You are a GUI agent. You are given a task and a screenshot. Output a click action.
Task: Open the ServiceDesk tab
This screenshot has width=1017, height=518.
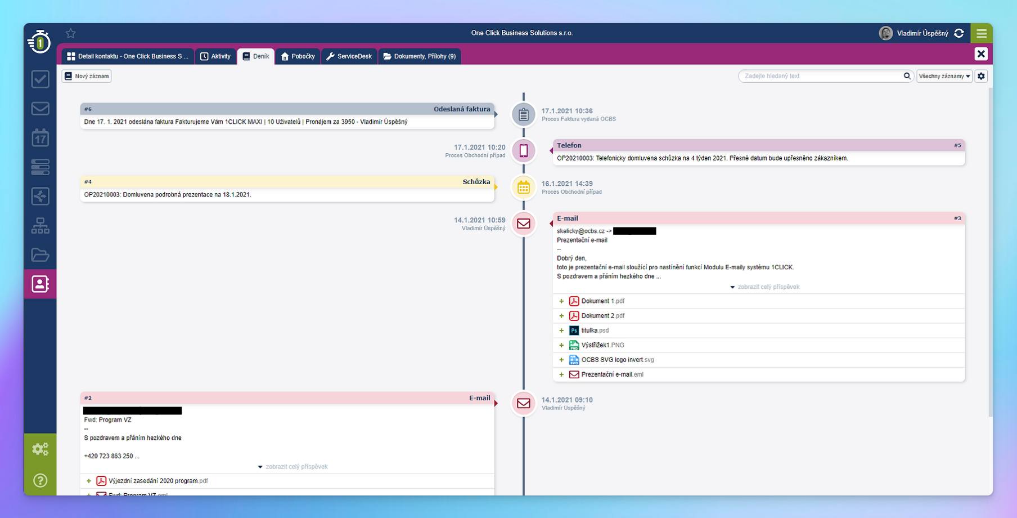(349, 56)
